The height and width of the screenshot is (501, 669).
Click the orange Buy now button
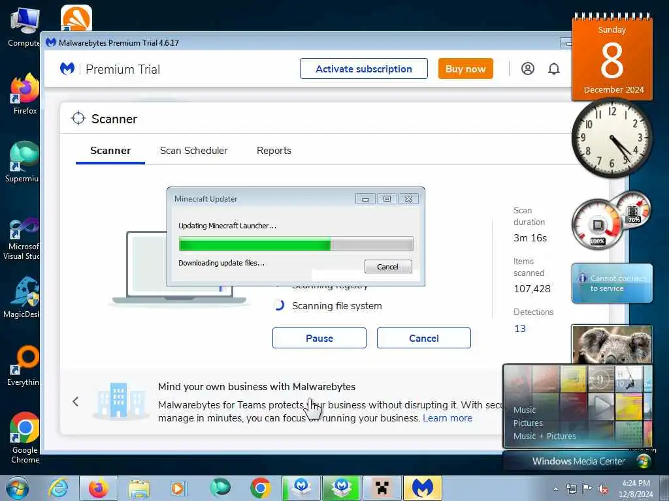click(465, 68)
